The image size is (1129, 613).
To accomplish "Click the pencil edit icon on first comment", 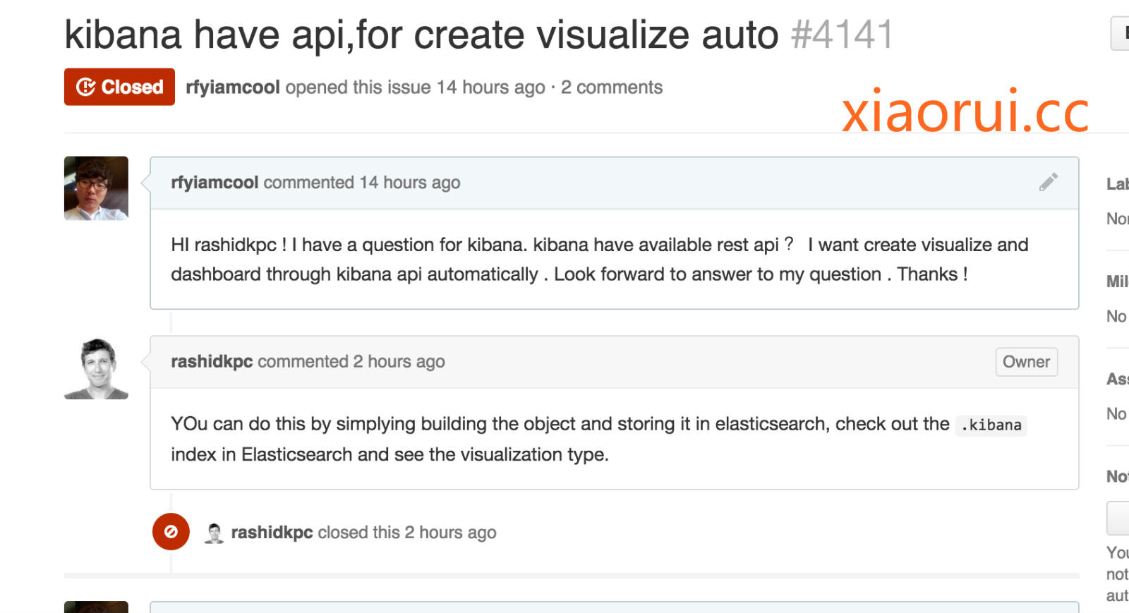I will (x=1048, y=182).
